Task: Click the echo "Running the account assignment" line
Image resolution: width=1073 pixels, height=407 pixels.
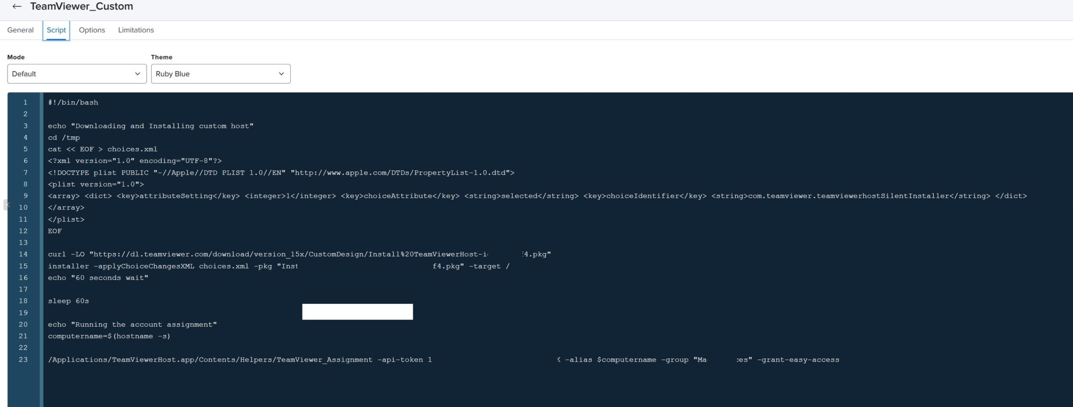Action: point(132,324)
